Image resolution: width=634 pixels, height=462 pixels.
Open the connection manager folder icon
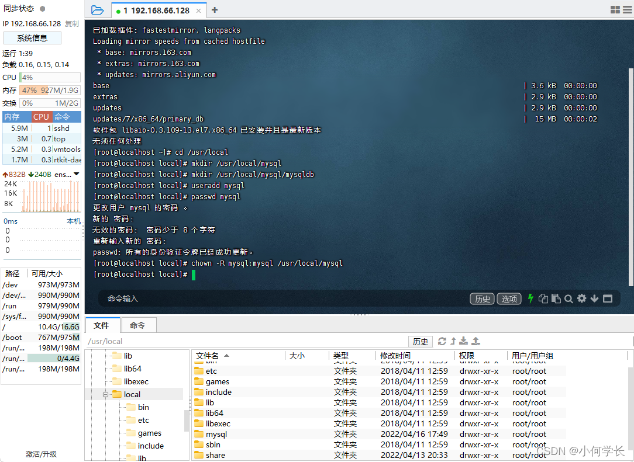[98, 10]
